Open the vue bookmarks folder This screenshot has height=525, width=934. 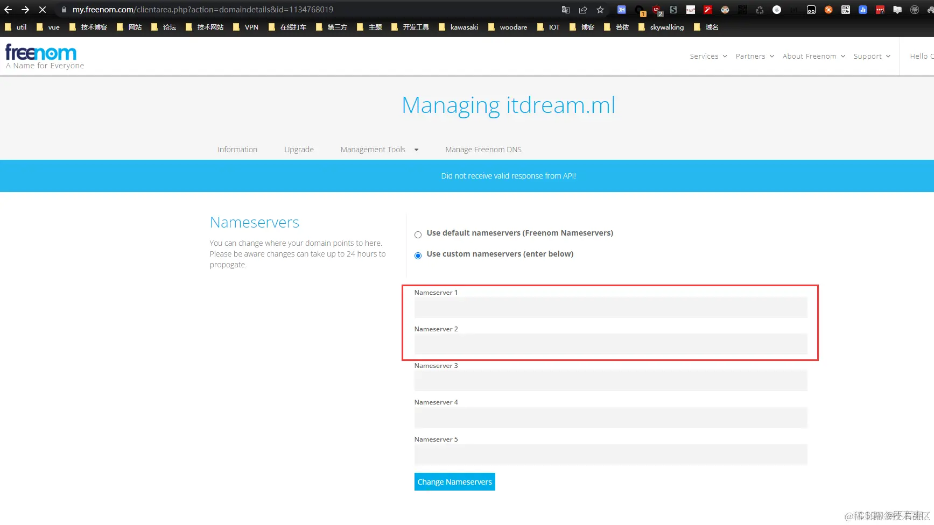point(48,27)
